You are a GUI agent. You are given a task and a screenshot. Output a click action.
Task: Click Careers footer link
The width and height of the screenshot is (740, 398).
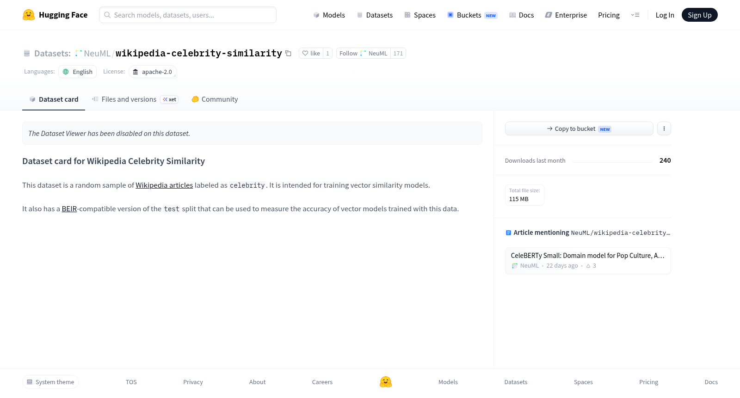coord(322,382)
